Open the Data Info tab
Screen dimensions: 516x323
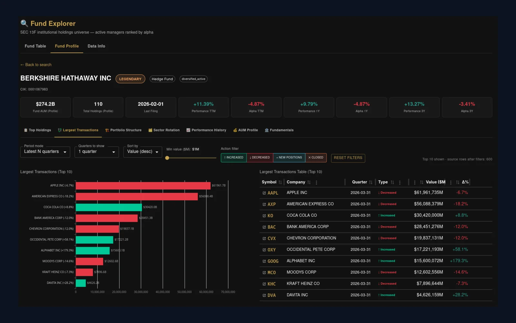(96, 46)
